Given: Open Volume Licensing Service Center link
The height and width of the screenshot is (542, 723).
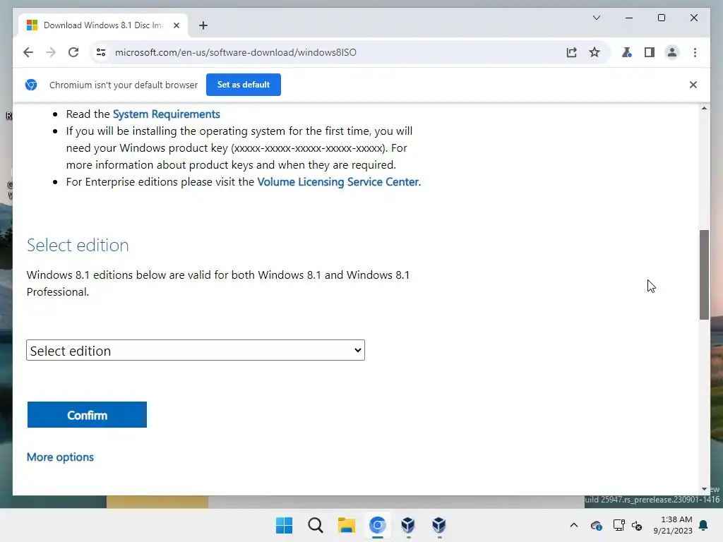Looking at the screenshot, I should click(338, 181).
